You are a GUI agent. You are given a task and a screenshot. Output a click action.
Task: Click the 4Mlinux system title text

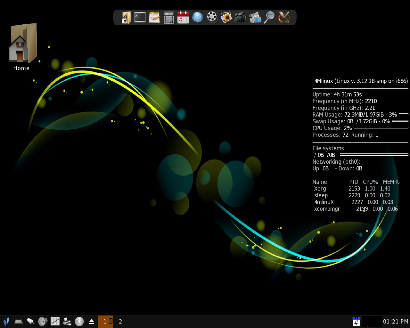point(361,81)
